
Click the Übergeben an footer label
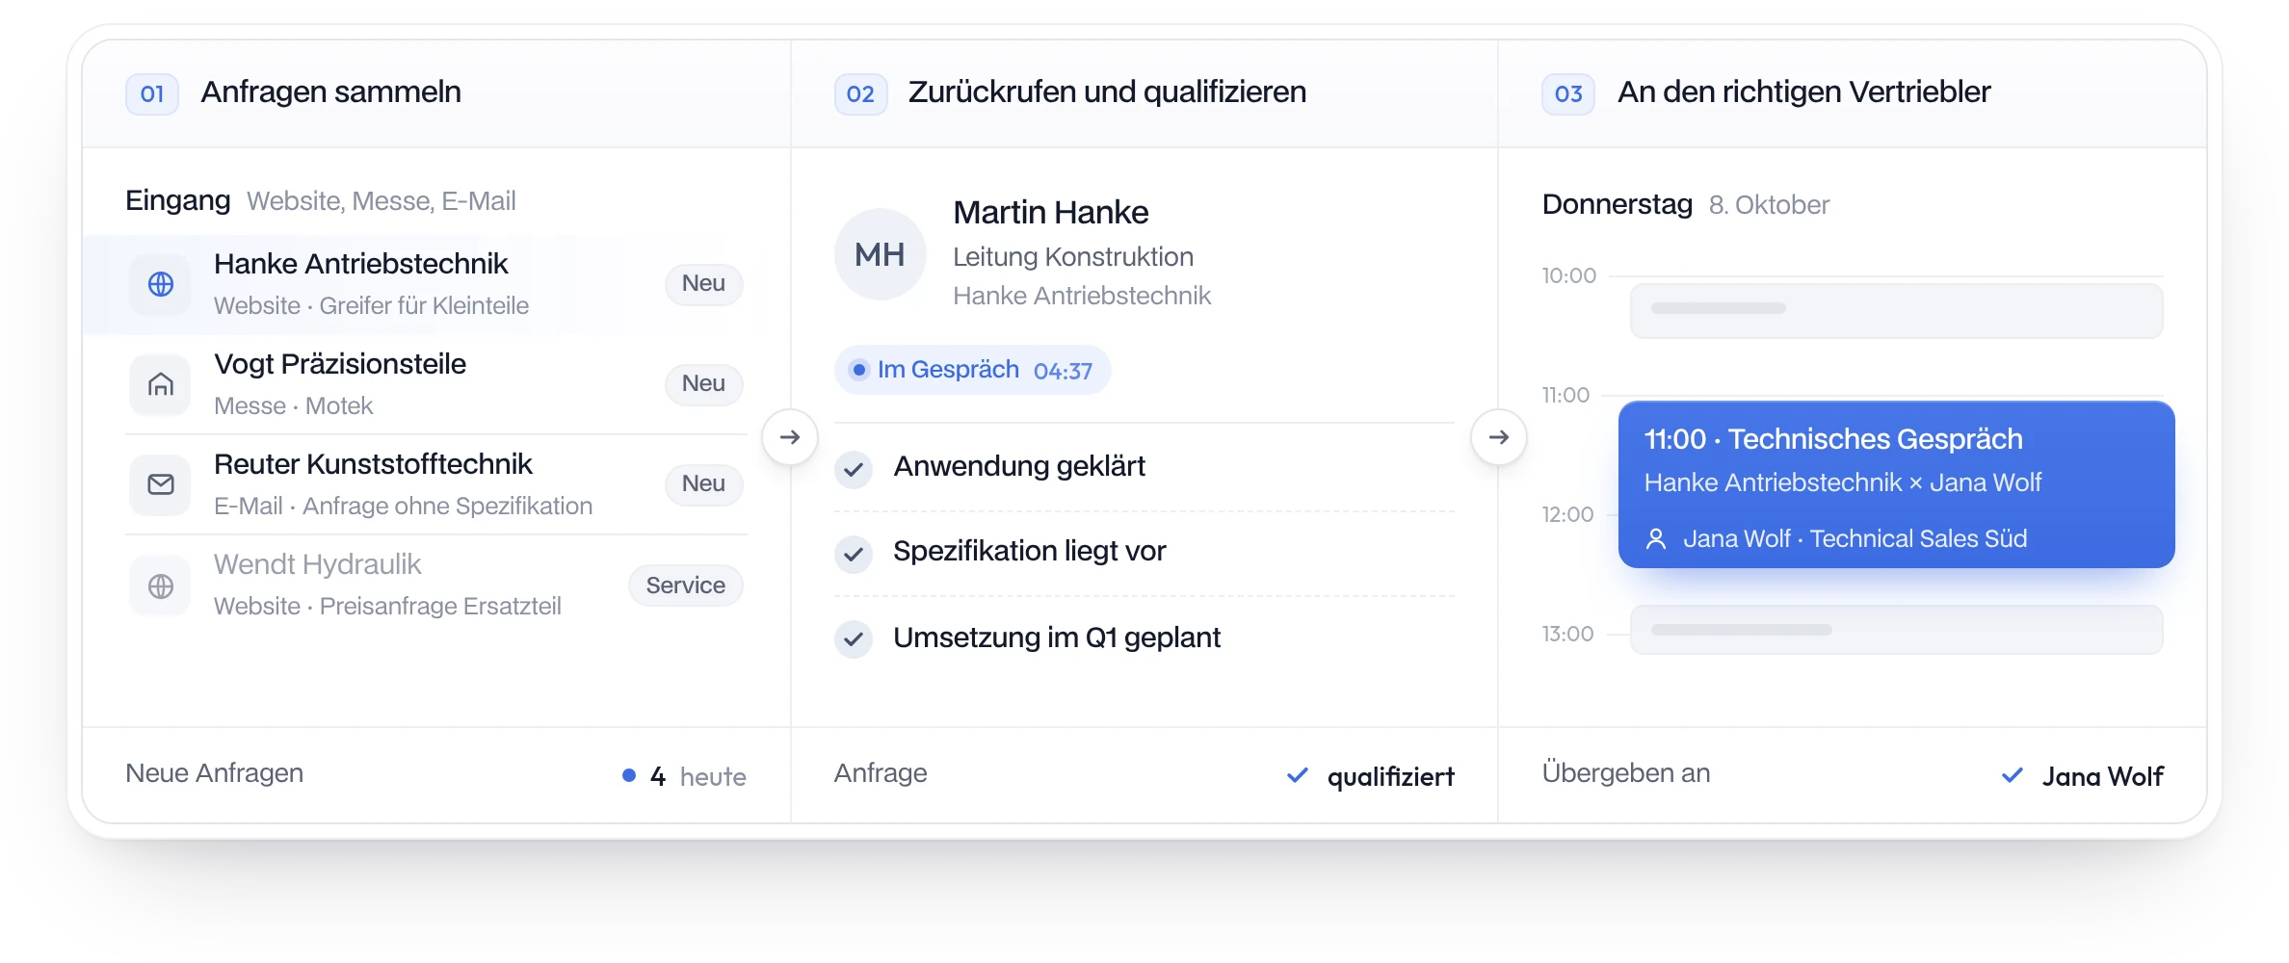point(1625,773)
